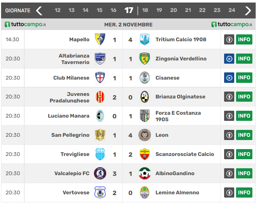
Task: Switch to matchday 18
Action: click(x=145, y=10)
